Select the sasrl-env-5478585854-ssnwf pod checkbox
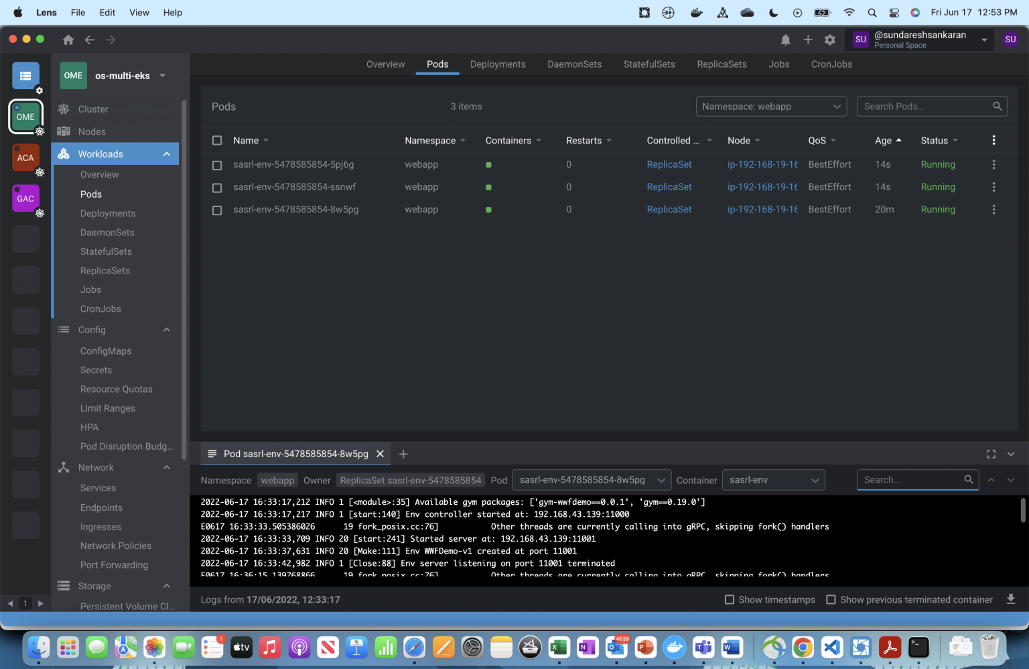Viewport: 1029px width, 669px height. pos(217,188)
